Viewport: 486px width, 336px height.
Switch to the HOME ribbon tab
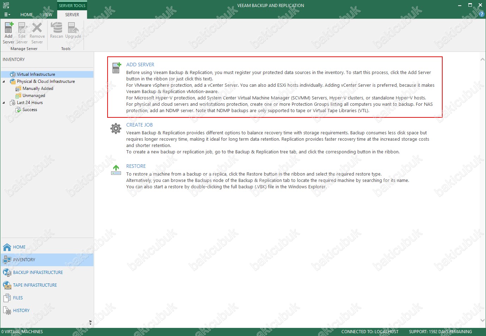click(26, 15)
